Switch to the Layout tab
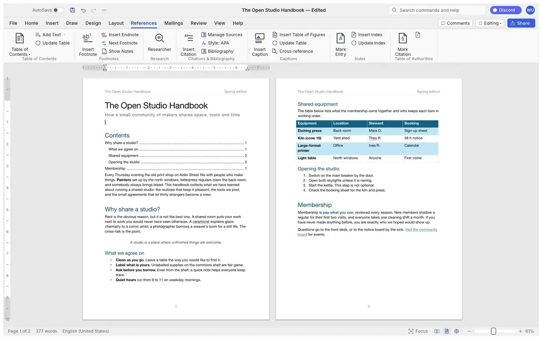Viewport: 542px width, 339px height. pyautogui.click(x=116, y=23)
